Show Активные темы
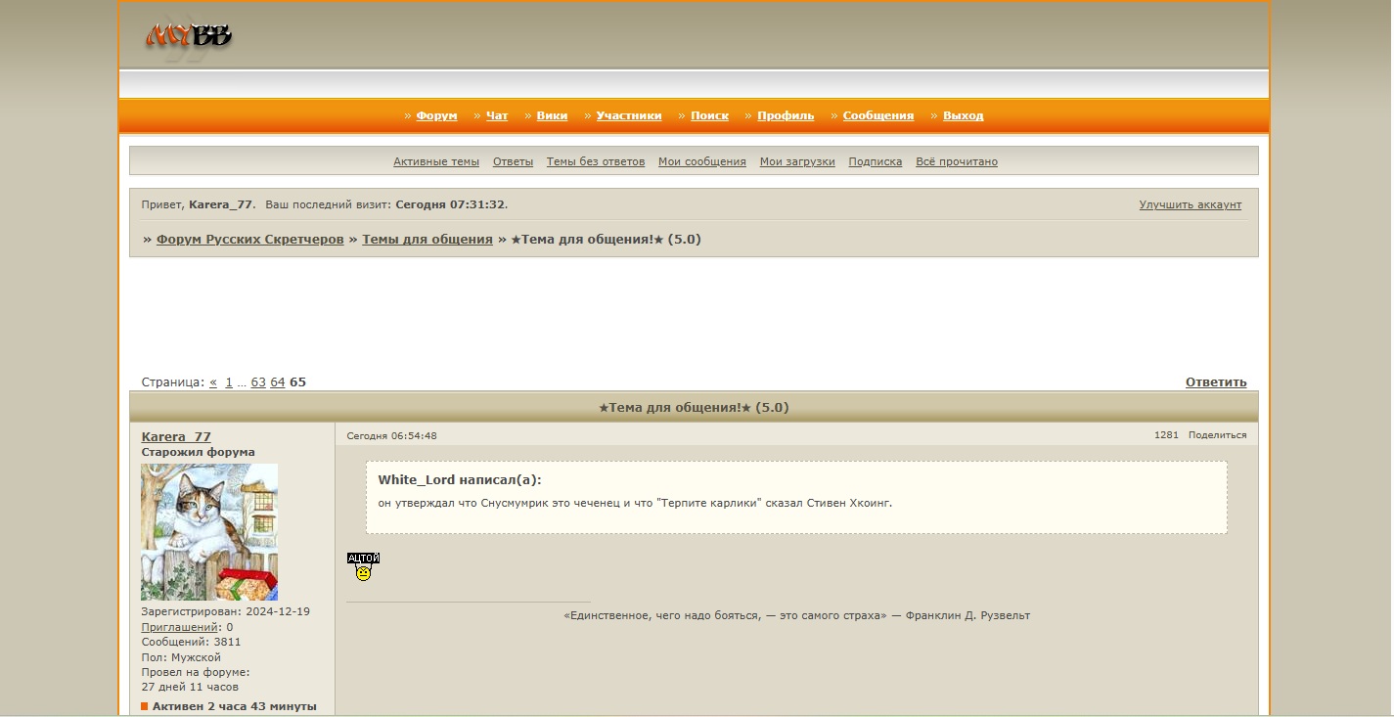Image resolution: width=1394 pixels, height=717 pixels. point(436,162)
